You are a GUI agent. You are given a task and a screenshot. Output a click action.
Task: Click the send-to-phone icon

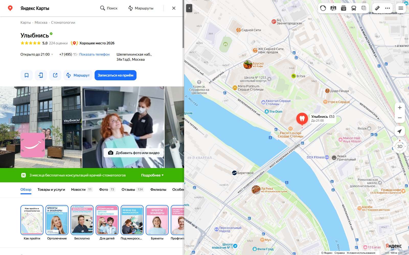click(41, 75)
